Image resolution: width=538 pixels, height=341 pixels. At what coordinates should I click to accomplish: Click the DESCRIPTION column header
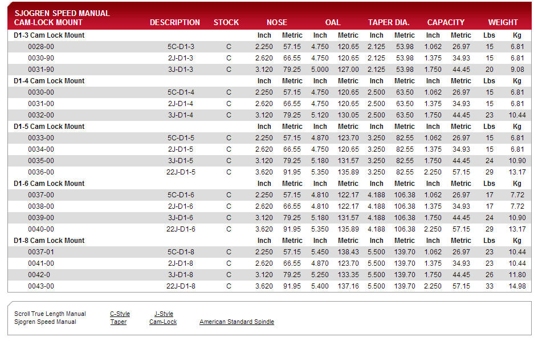click(174, 22)
